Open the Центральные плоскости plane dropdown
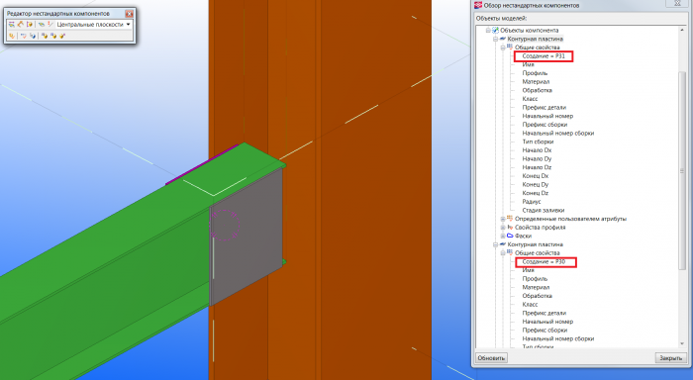The image size is (693, 380). (x=94, y=24)
